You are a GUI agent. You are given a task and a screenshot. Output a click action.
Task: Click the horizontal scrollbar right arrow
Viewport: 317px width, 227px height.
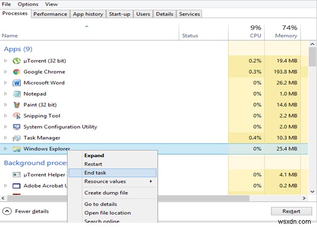tap(304, 198)
